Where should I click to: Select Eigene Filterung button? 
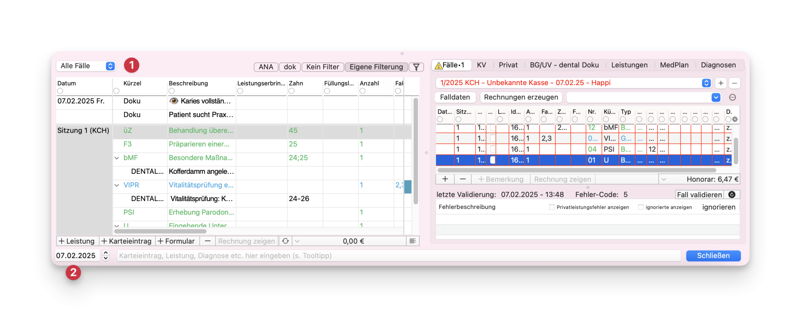(376, 67)
